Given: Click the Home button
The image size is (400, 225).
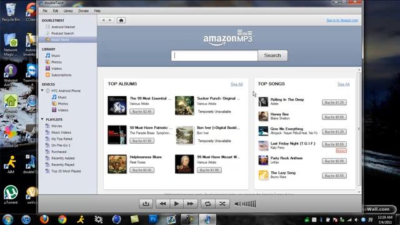Looking at the screenshot, I should click(x=121, y=20).
